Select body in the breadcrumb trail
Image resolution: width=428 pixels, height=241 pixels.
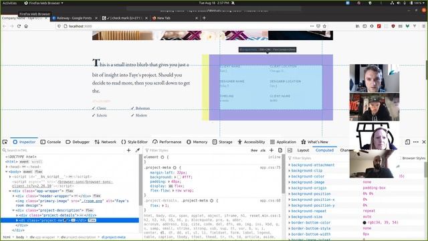click(20, 237)
